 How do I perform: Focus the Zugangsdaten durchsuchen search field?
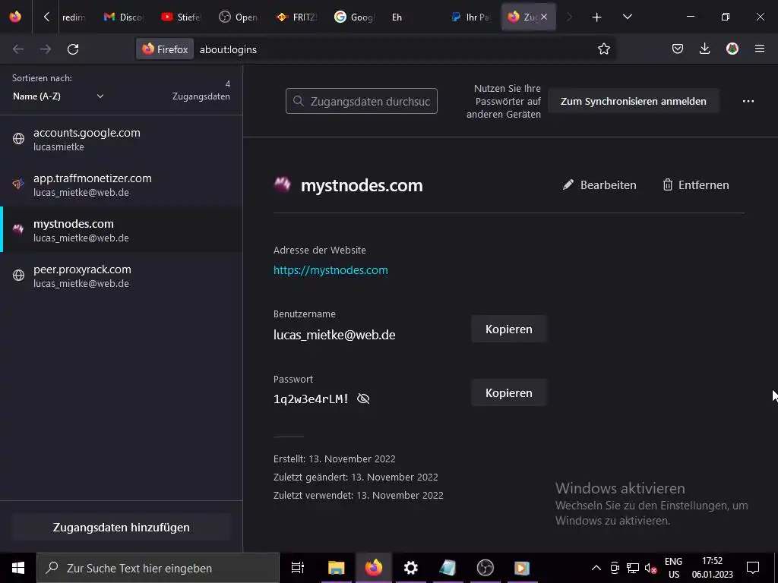pyautogui.click(x=361, y=101)
